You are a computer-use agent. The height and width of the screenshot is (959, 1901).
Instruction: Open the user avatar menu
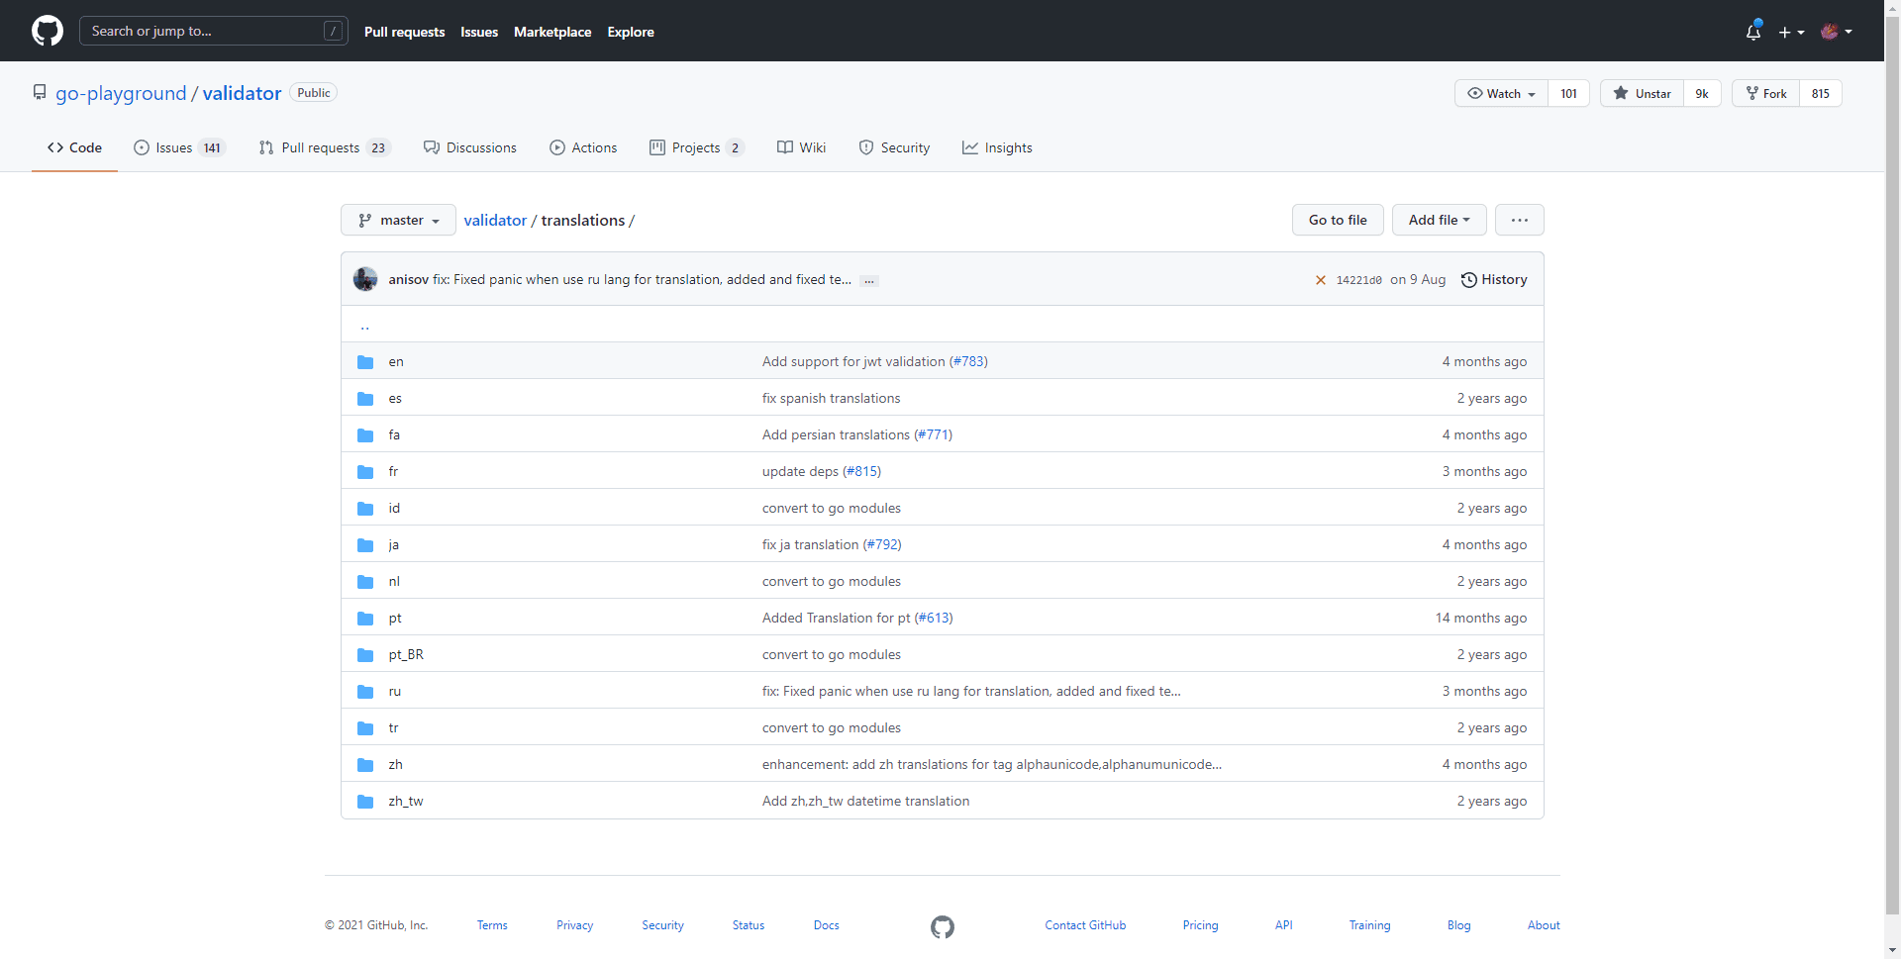pyautogui.click(x=1837, y=32)
